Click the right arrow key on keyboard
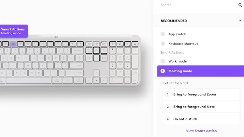Screen dimensions: 244x137 (104, 80)
